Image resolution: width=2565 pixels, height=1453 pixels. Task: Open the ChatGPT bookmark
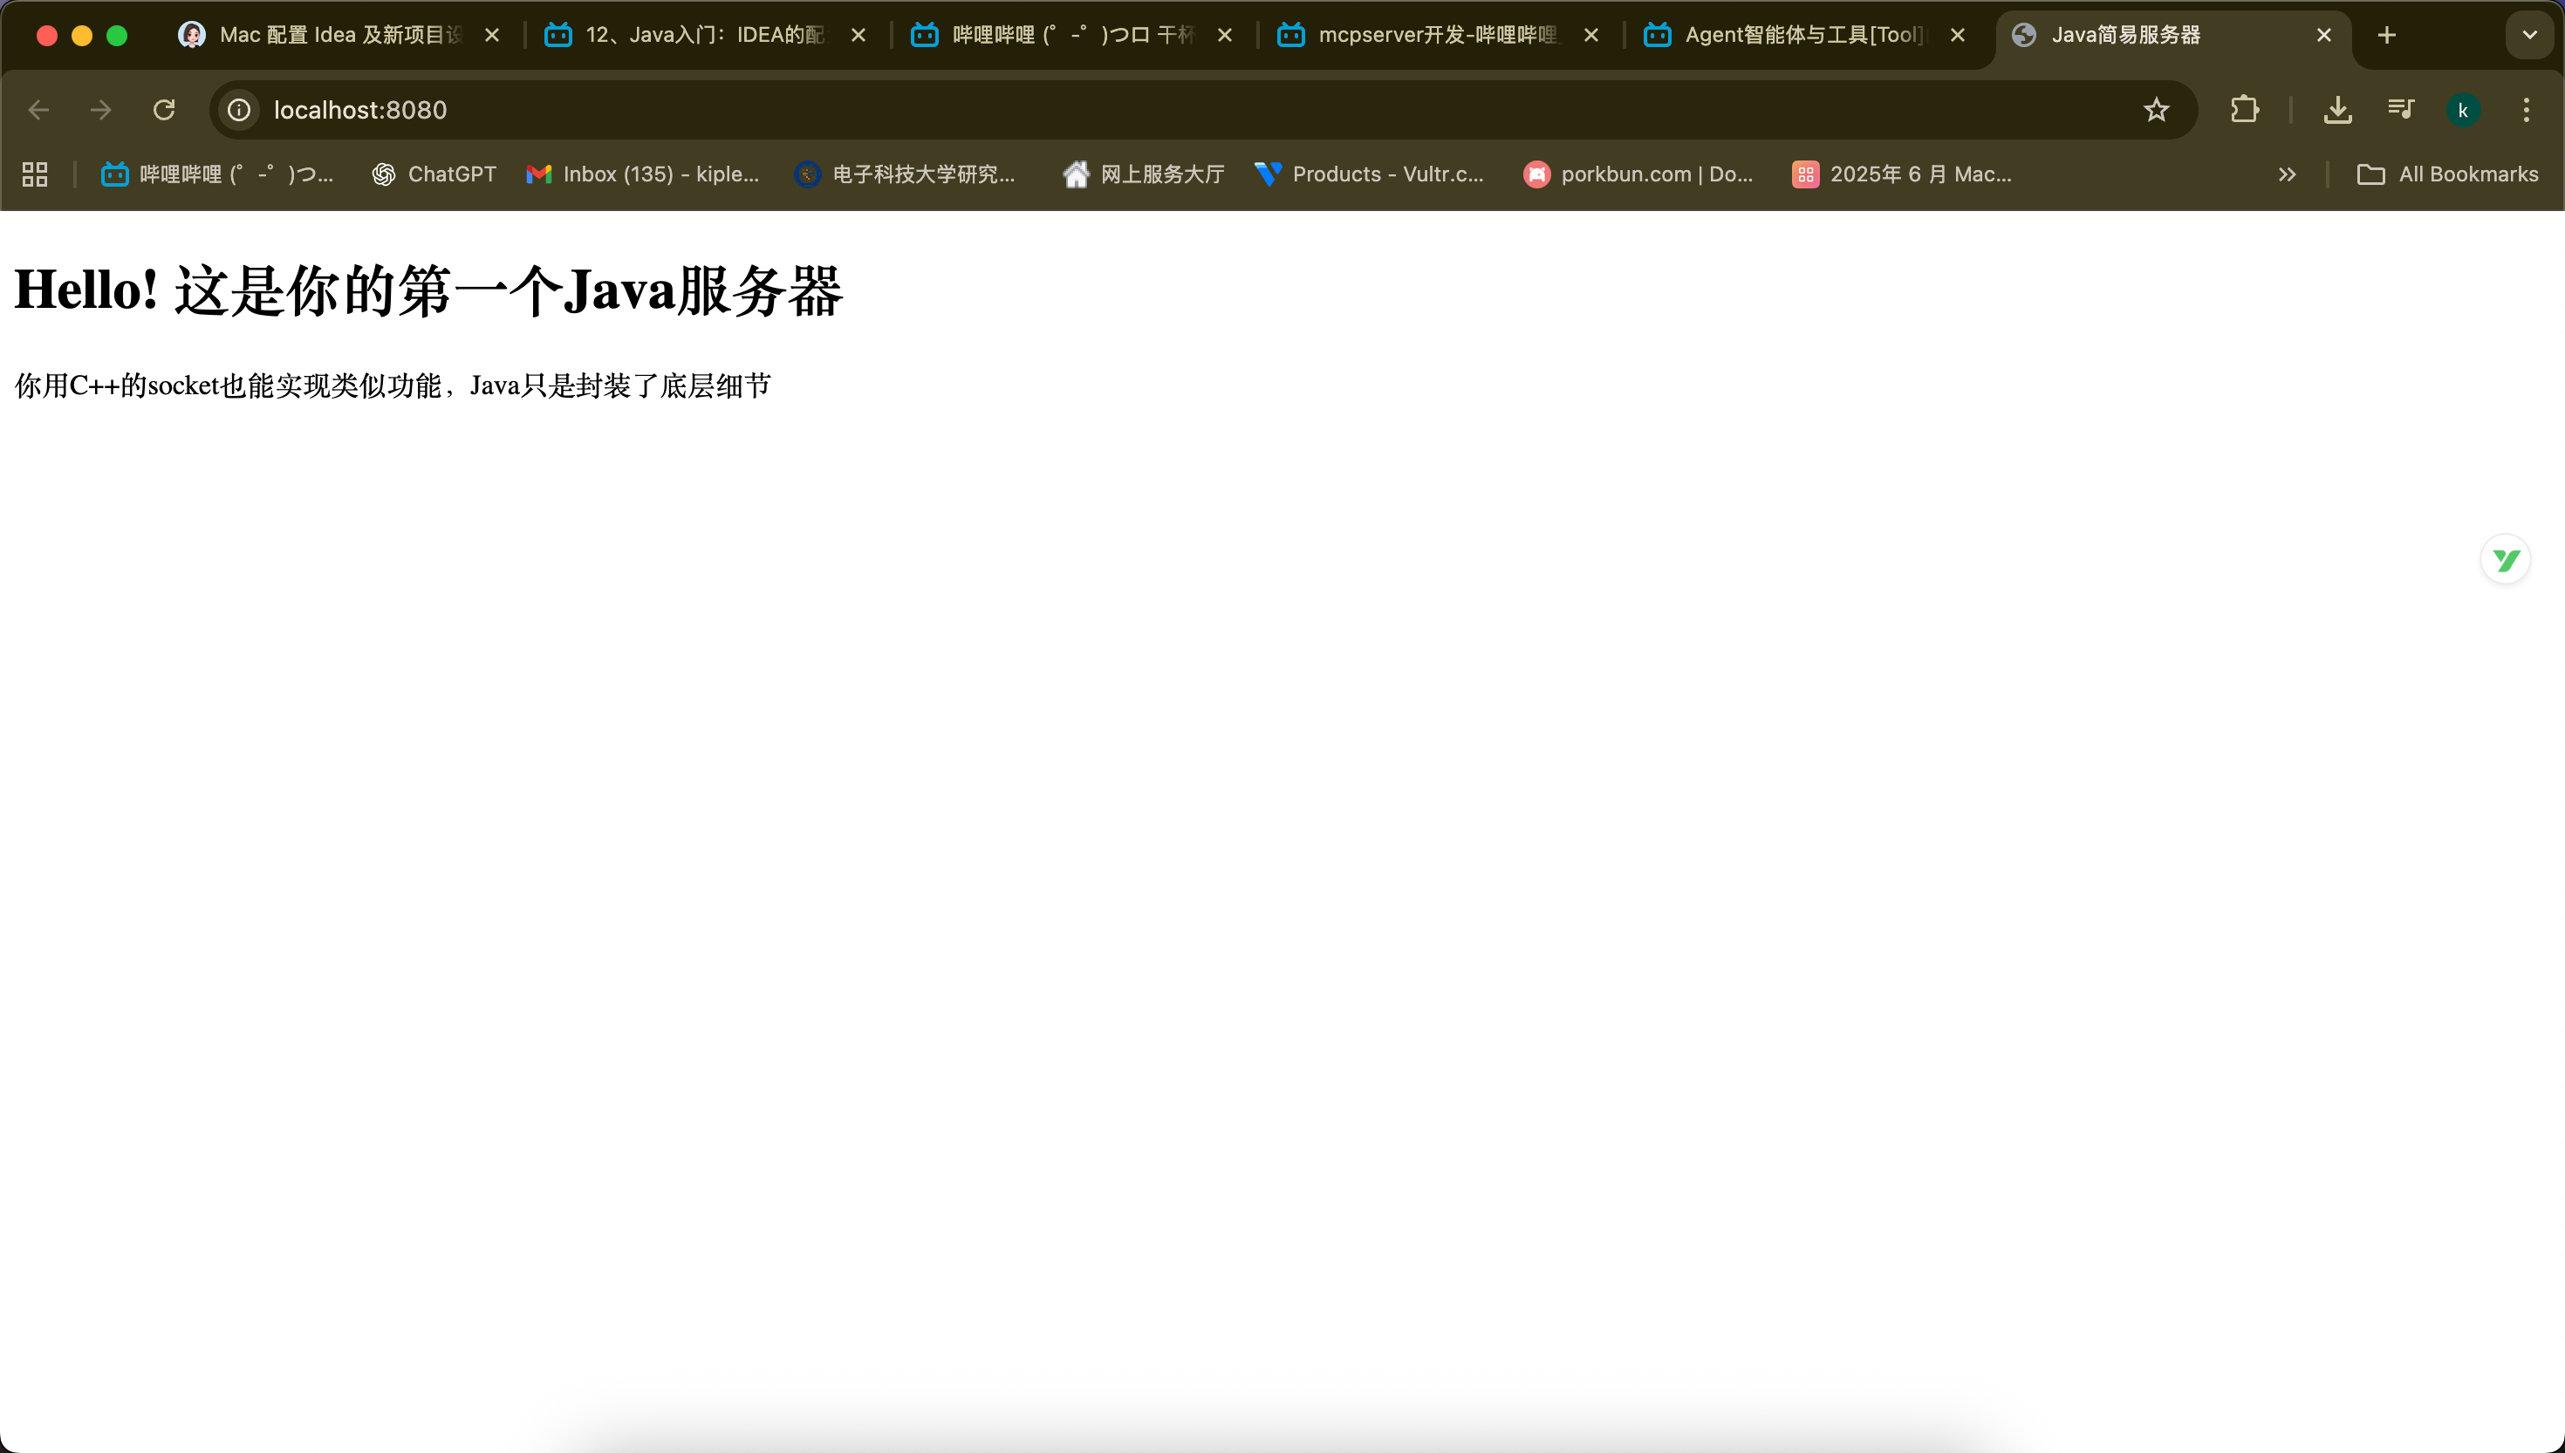pos(434,174)
